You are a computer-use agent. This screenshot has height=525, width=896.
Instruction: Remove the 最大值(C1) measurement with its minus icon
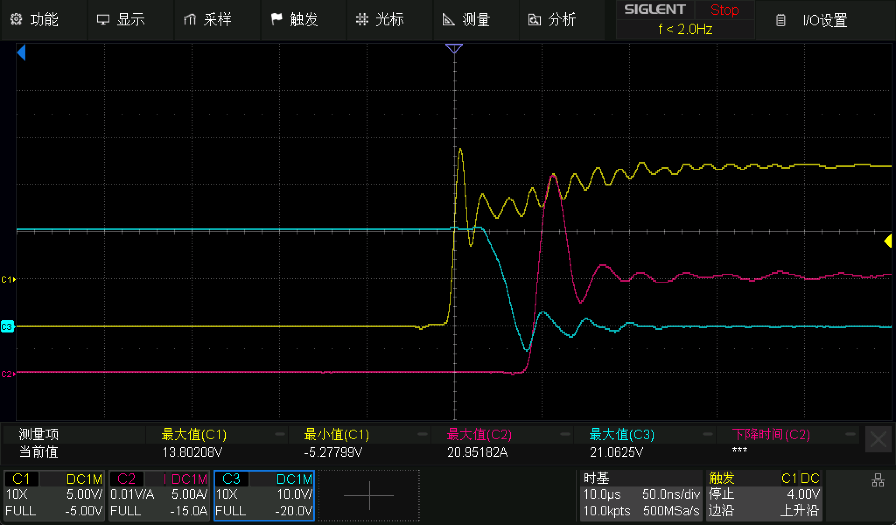280,434
